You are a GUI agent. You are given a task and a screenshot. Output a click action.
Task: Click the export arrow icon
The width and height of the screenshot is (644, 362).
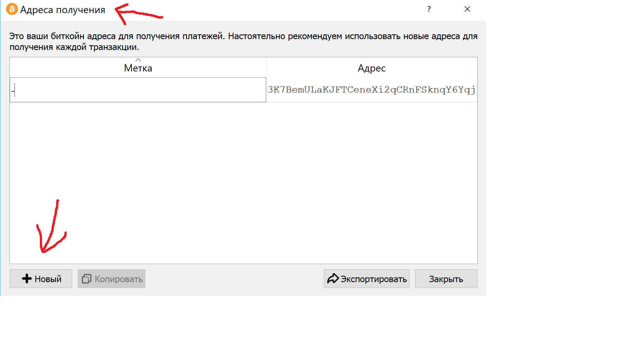coord(333,278)
